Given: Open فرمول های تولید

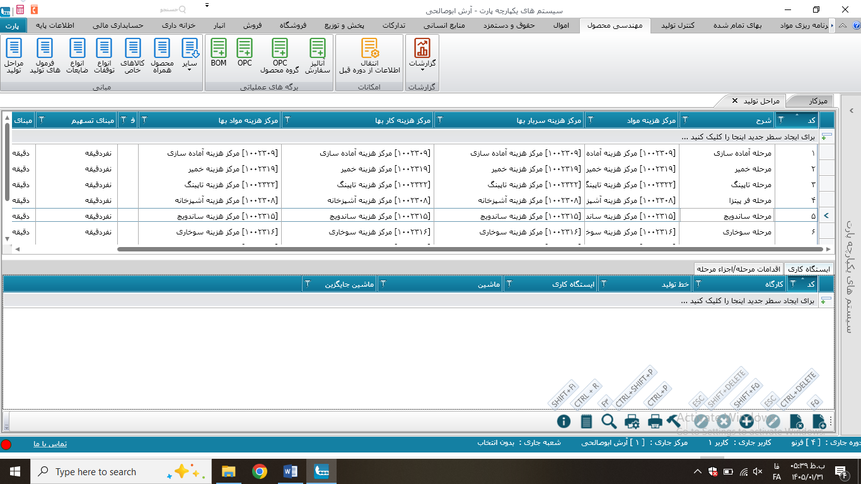Looking at the screenshot, I should coord(45,56).
